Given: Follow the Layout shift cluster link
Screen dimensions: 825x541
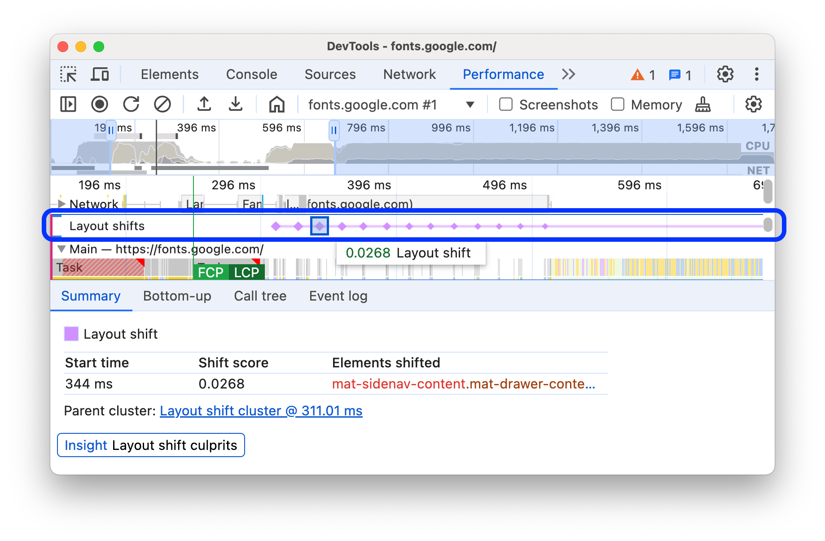Looking at the screenshot, I should click(x=261, y=410).
